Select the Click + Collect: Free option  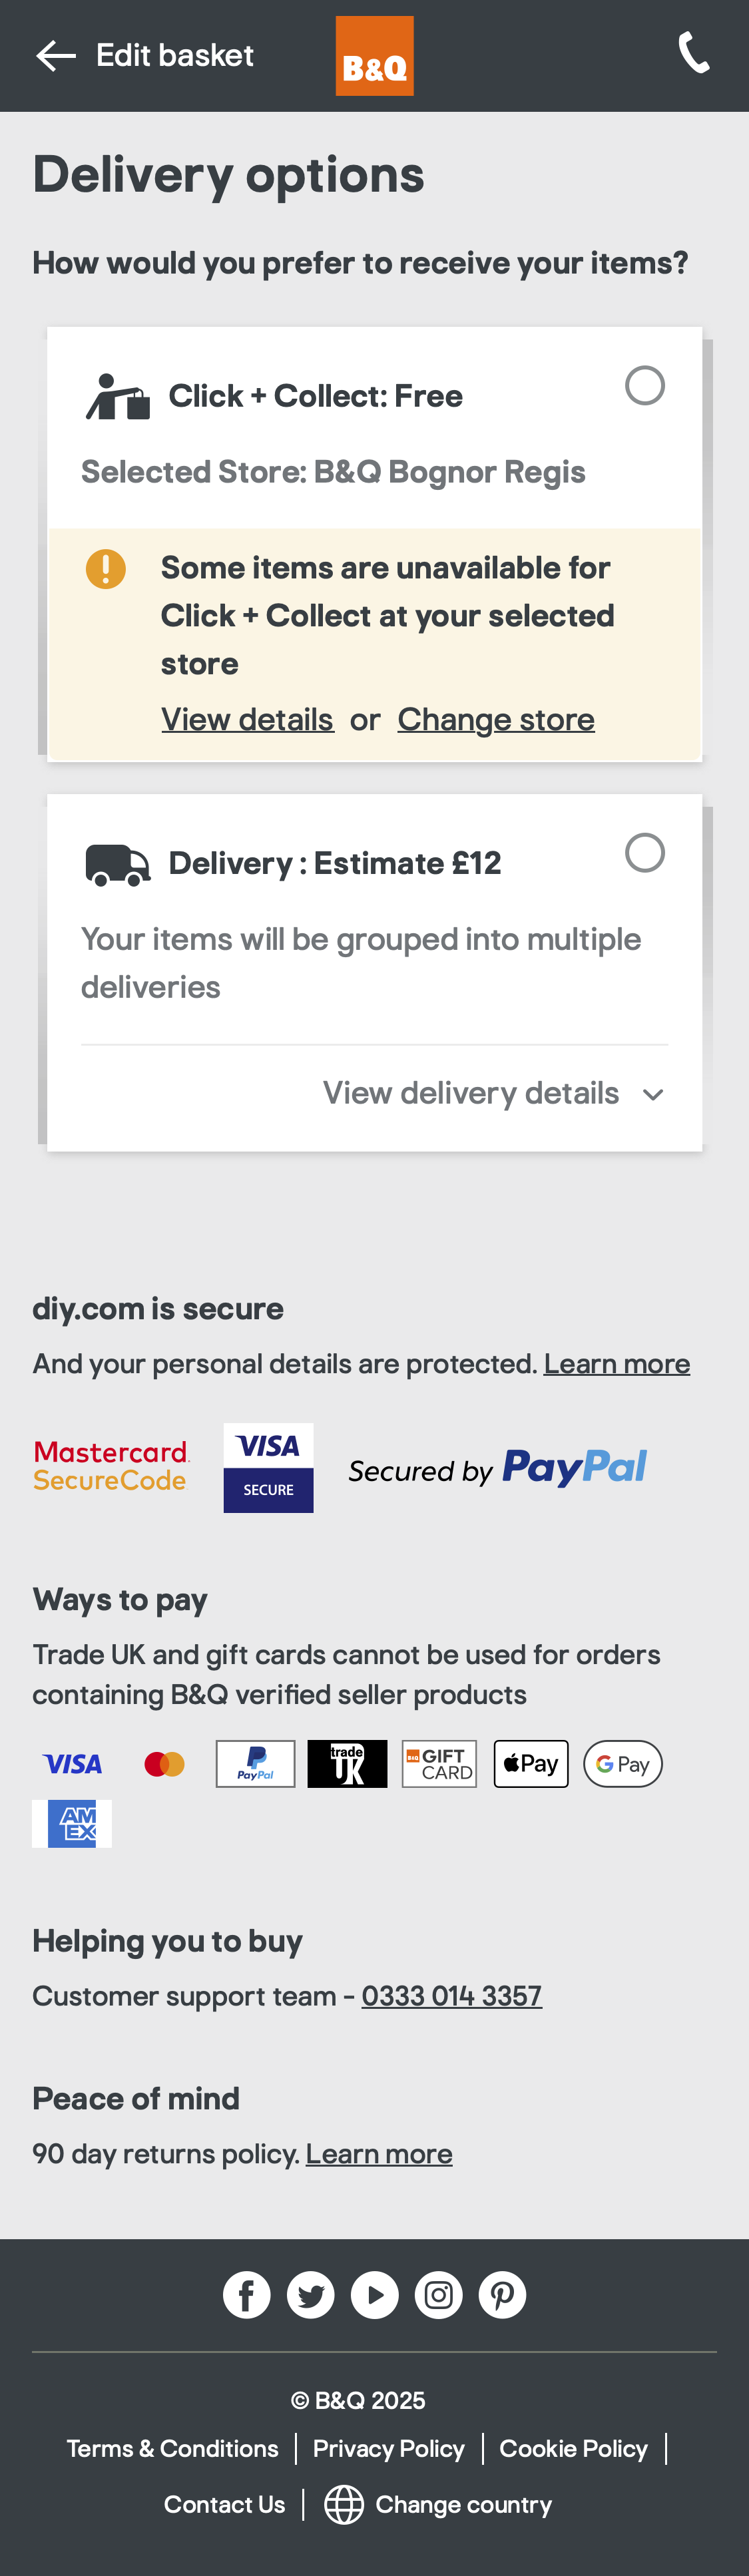pos(645,385)
